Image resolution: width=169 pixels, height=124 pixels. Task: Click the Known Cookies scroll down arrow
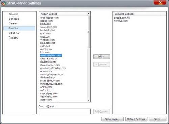[88, 100]
